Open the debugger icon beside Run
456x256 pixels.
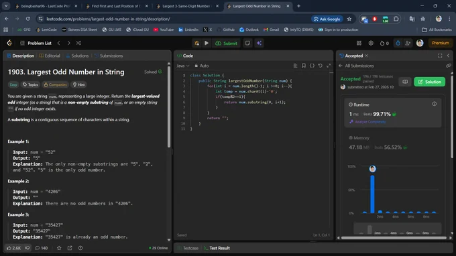(x=197, y=43)
